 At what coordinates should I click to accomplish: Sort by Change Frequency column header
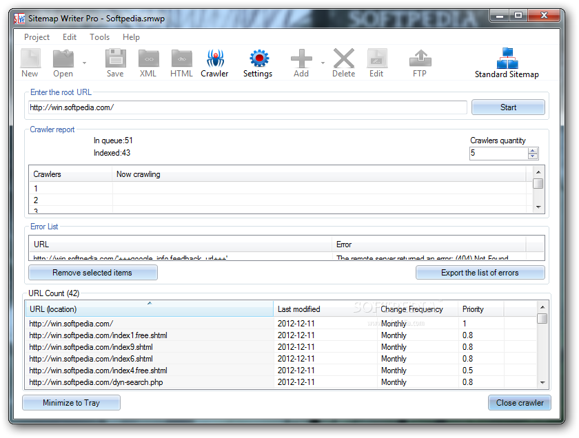tap(418, 309)
